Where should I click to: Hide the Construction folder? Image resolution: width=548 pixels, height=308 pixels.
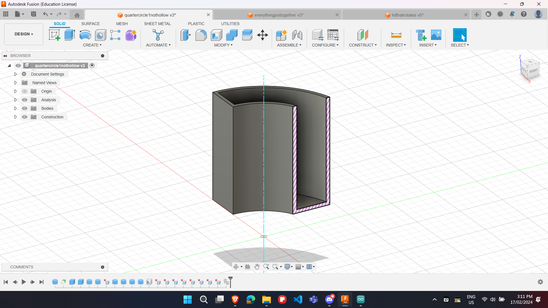(25, 117)
